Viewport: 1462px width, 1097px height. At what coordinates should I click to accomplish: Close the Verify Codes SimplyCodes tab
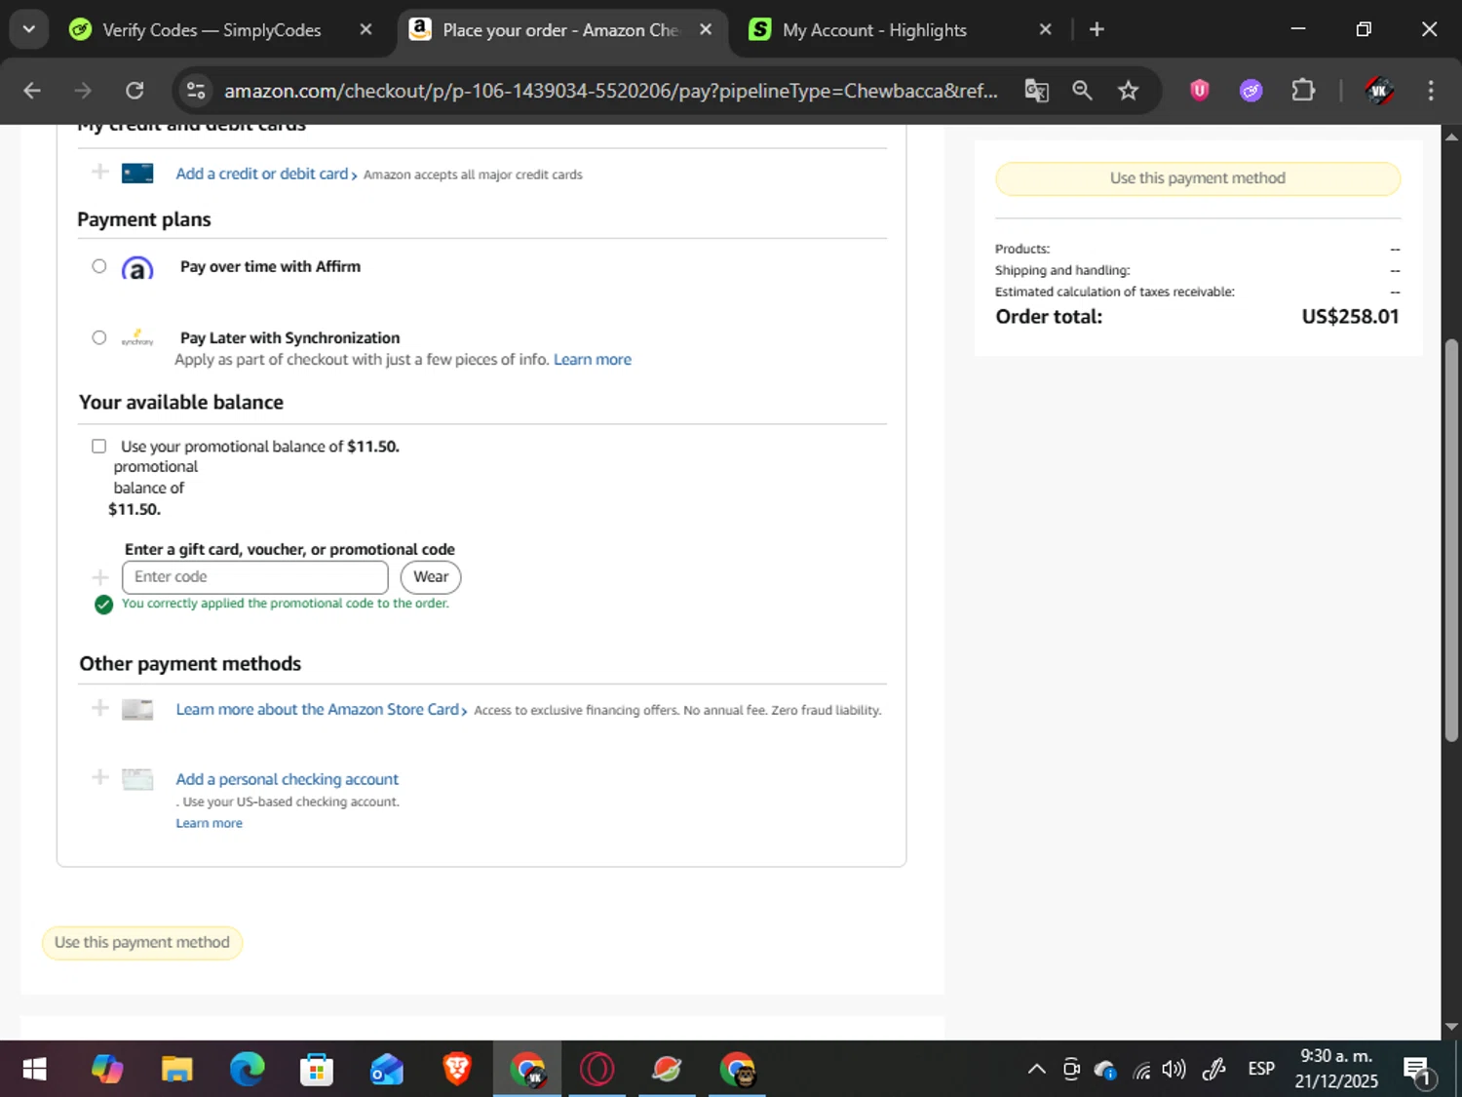click(365, 30)
